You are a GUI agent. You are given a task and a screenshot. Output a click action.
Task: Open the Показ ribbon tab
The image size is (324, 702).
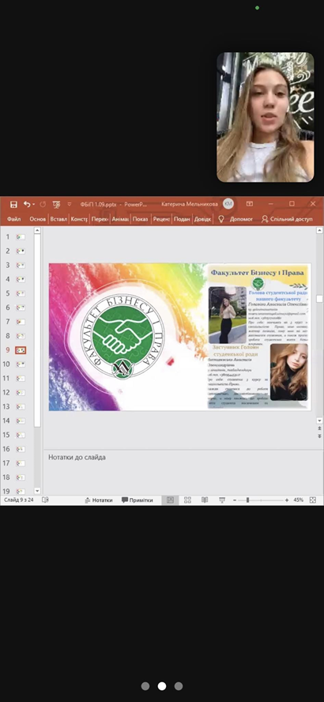tap(141, 220)
